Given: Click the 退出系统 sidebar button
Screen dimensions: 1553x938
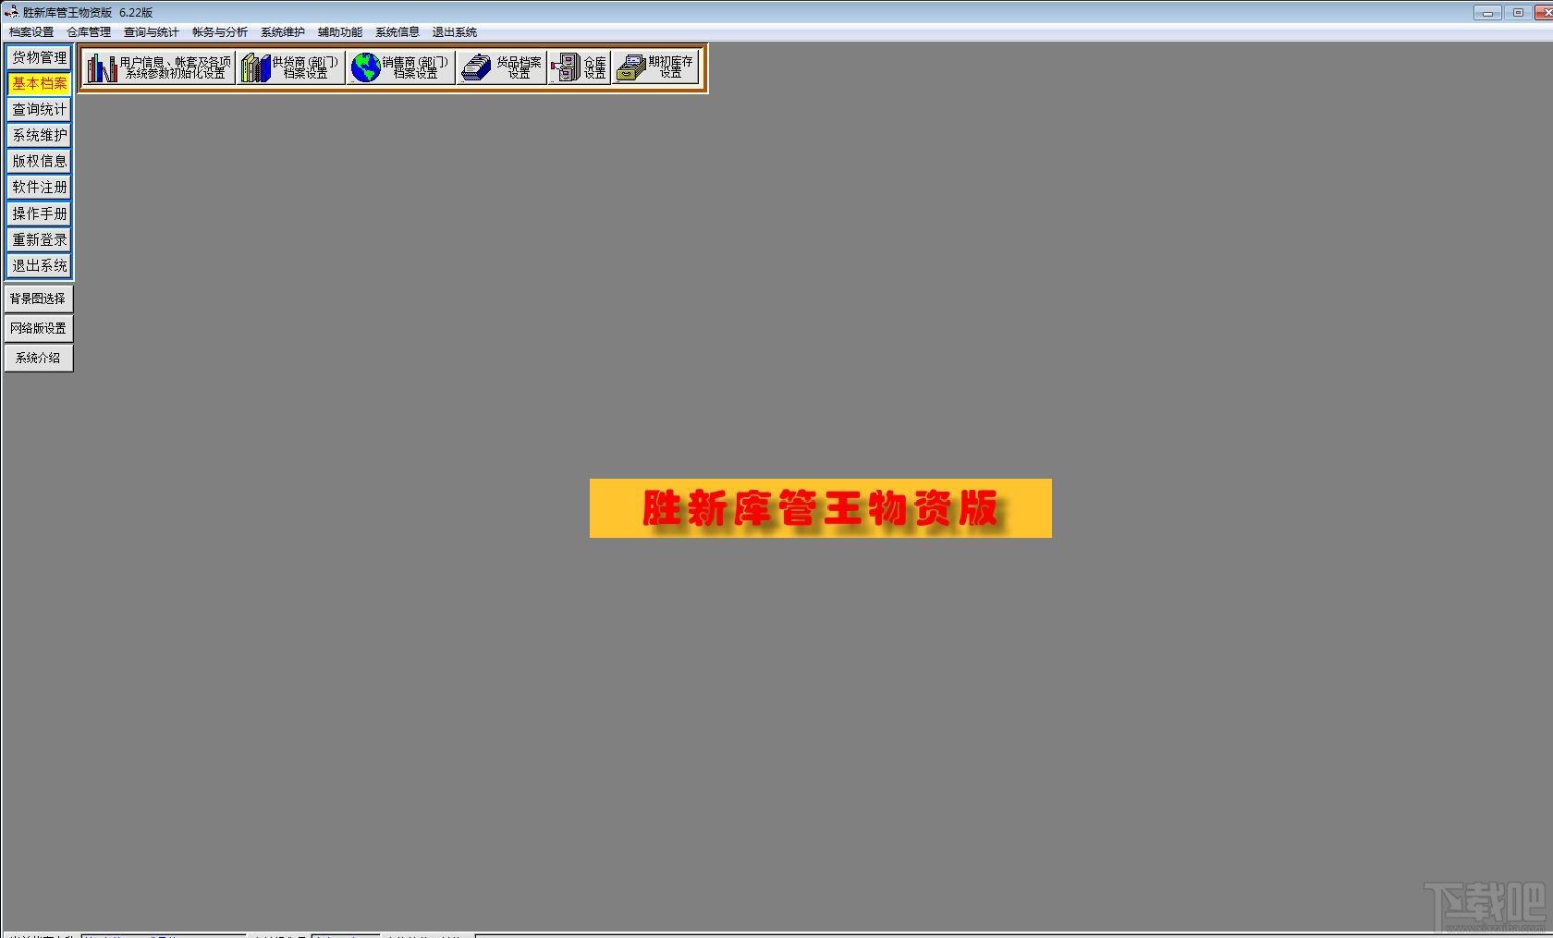Looking at the screenshot, I should 39,265.
